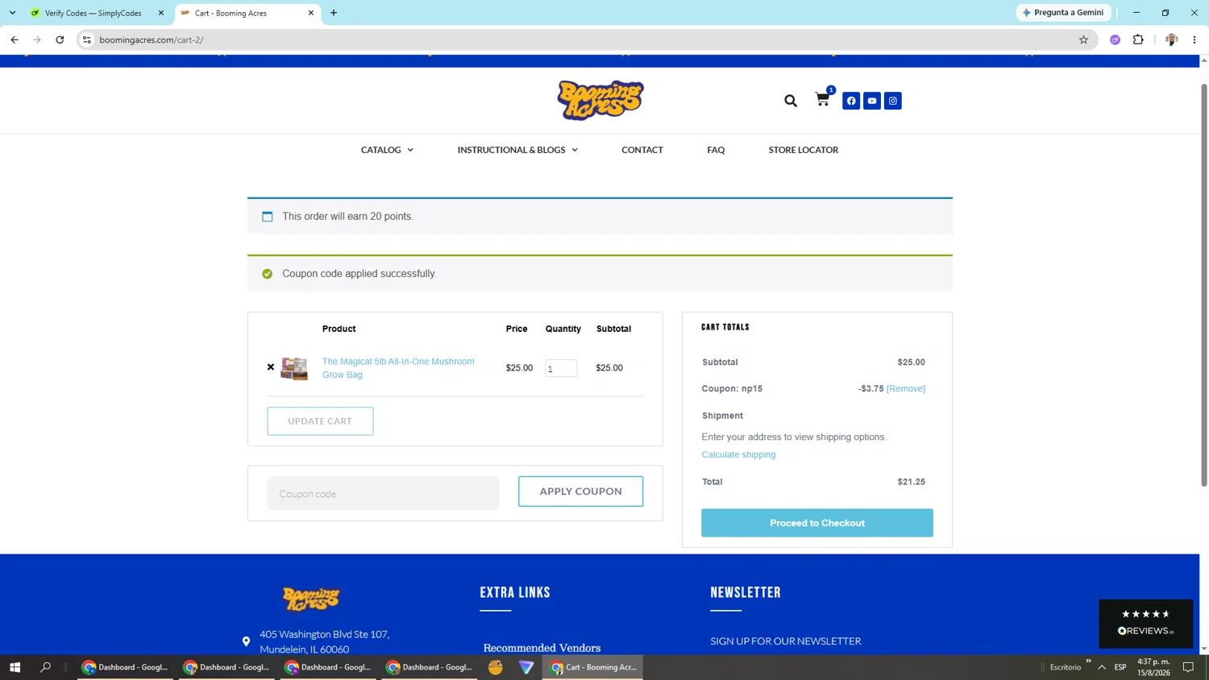
Task: Click the Recommended Vendors footer link
Action: coord(542,648)
